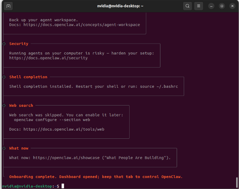Image resolution: width=239 pixels, height=189 pixels.
Task: Click the diamond marker beside Security
Action: click(4, 44)
